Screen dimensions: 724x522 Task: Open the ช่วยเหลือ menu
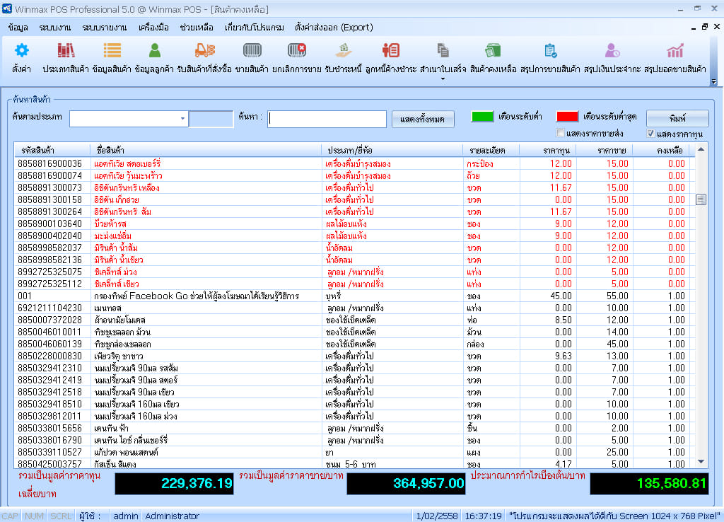pos(197,28)
